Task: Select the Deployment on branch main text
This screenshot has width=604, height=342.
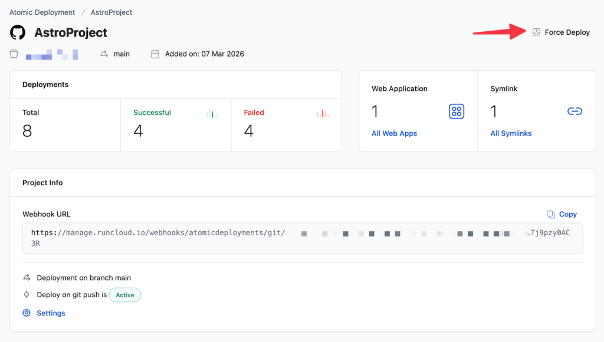Action: 84,278
